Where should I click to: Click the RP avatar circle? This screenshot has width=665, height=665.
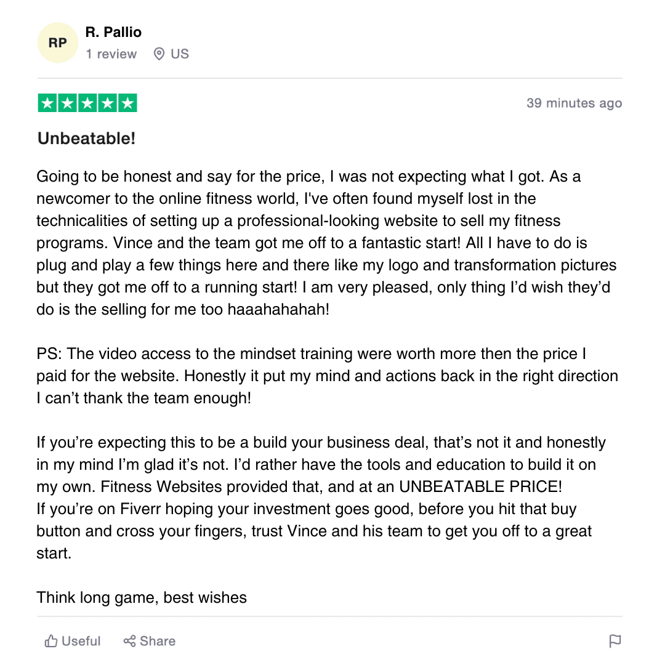58,42
